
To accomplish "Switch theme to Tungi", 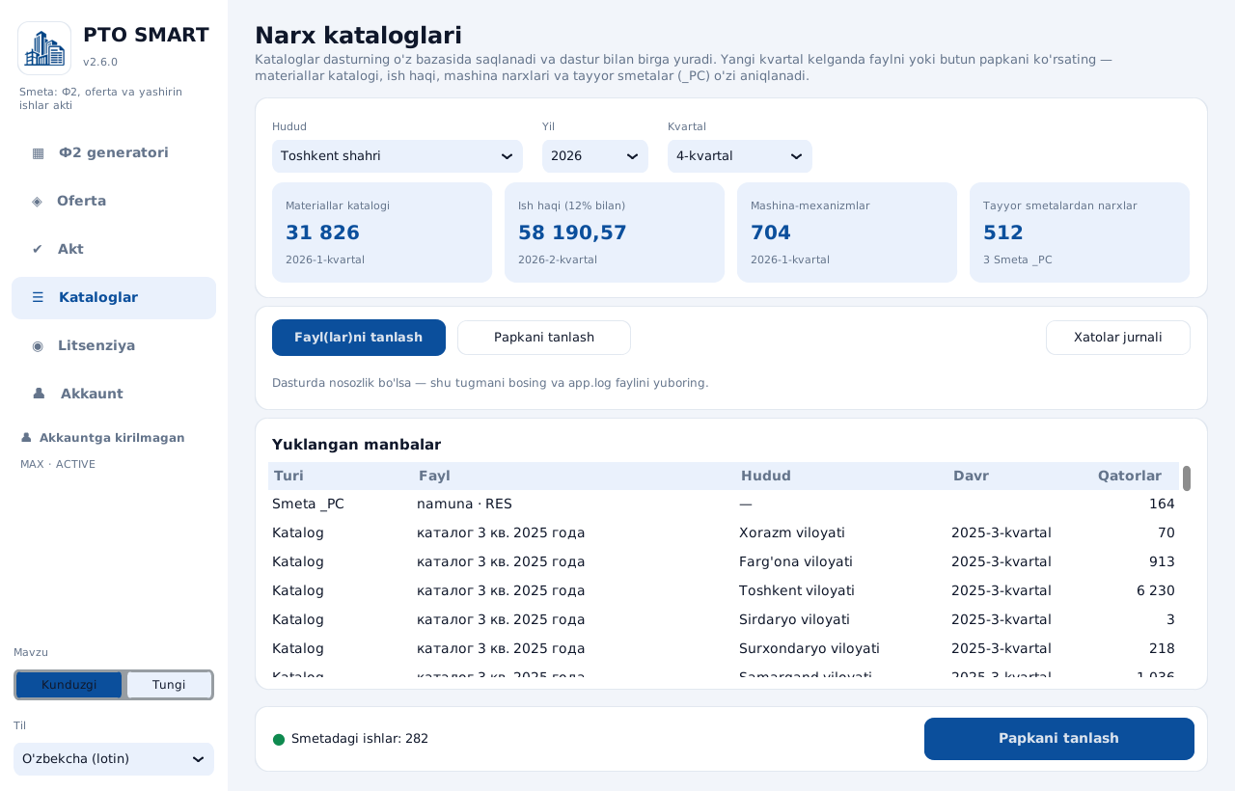I will (169, 685).
